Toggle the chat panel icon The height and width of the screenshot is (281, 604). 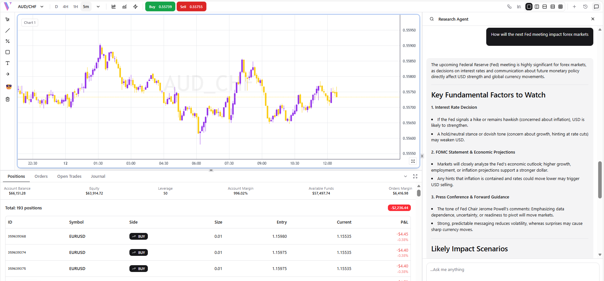(596, 7)
